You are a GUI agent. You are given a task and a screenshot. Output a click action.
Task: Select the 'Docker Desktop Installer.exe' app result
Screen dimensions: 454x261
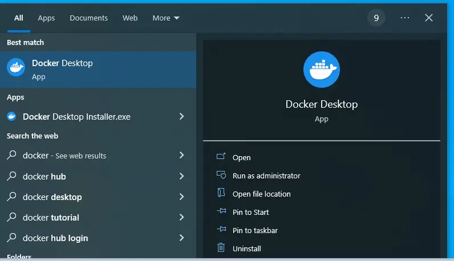click(98, 116)
